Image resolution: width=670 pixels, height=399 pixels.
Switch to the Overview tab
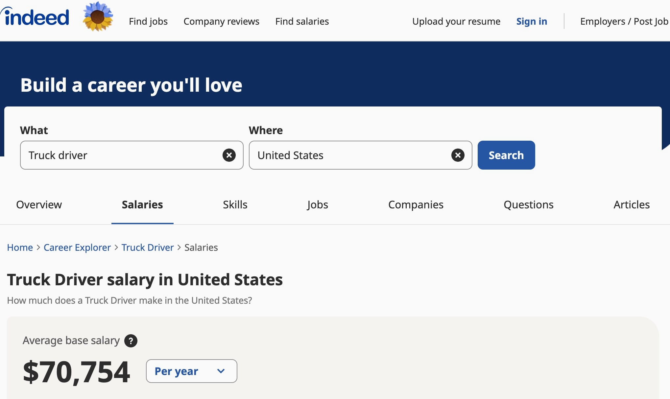tap(39, 205)
